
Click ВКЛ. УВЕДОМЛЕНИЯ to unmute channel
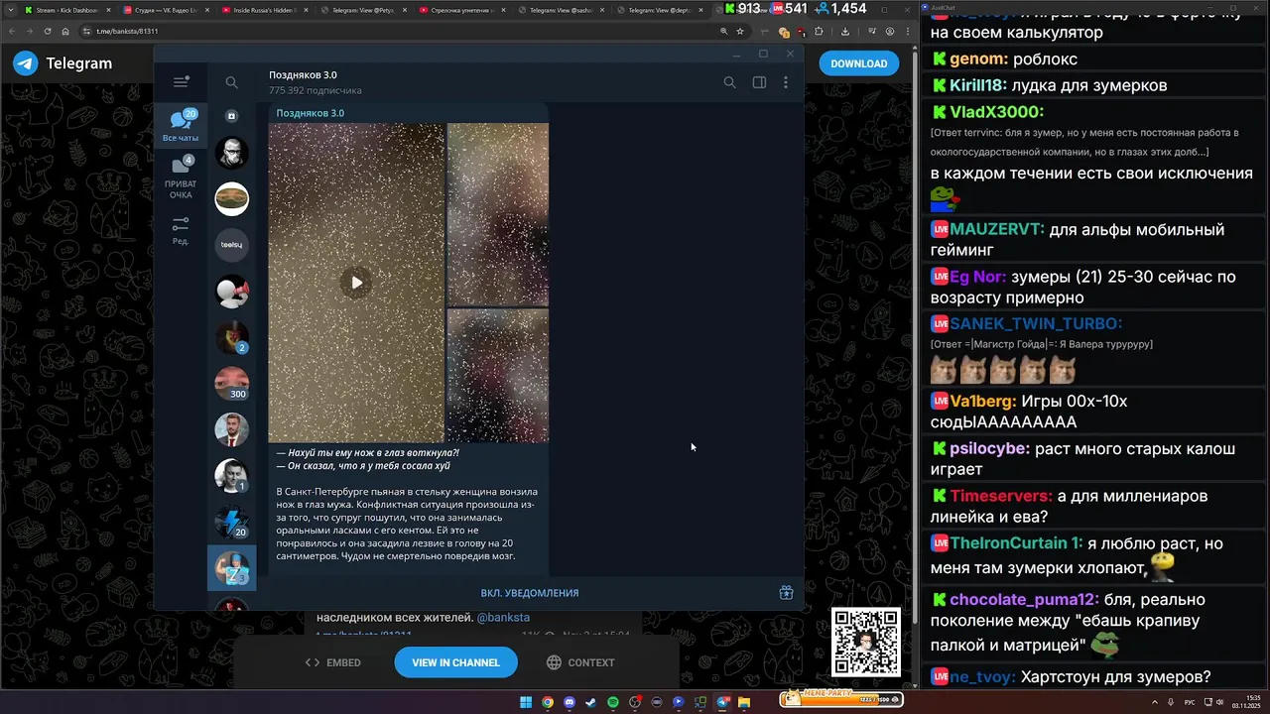click(530, 593)
